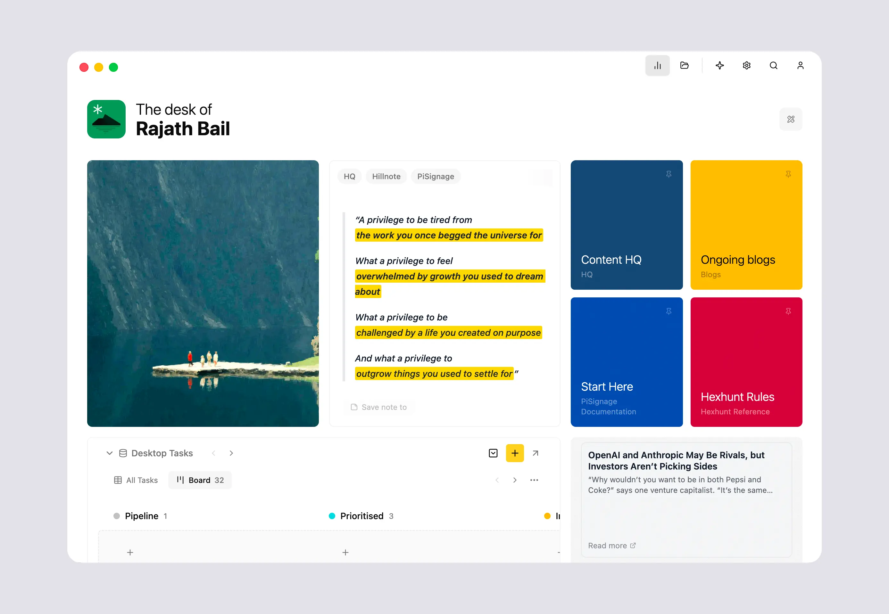
Task: Toggle pin on Ongoing blogs card
Action: [788, 174]
